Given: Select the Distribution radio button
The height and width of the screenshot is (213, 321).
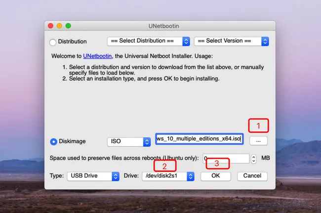Looking at the screenshot, I should pyautogui.click(x=53, y=42).
